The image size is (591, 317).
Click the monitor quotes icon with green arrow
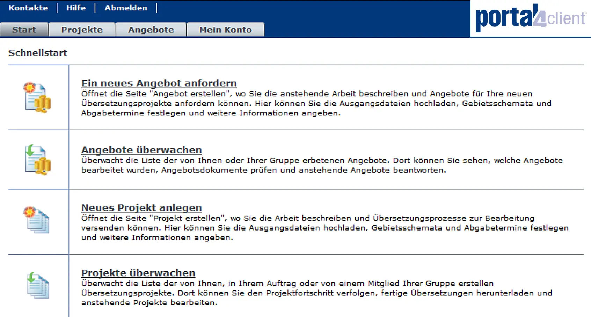37,160
